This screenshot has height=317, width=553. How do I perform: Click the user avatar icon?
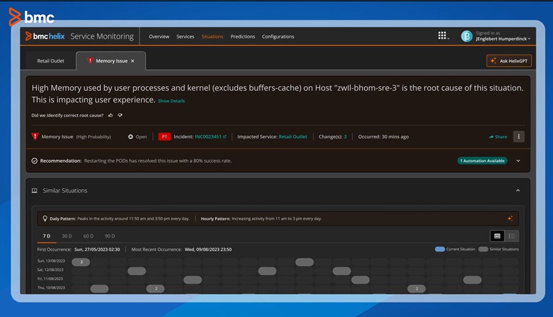466,36
